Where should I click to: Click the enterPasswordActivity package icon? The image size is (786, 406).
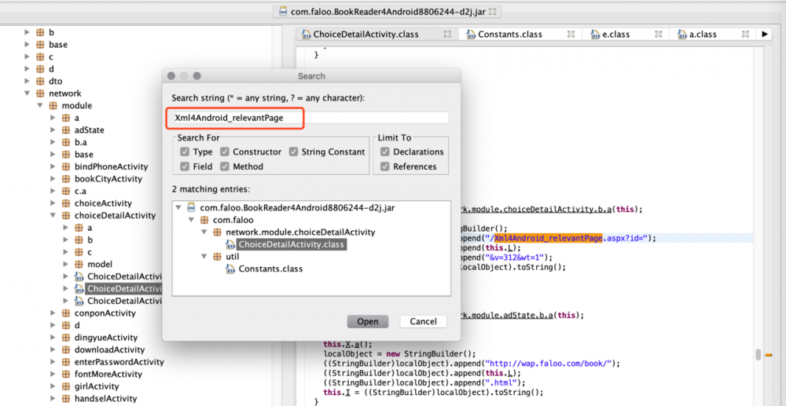point(66,362)
